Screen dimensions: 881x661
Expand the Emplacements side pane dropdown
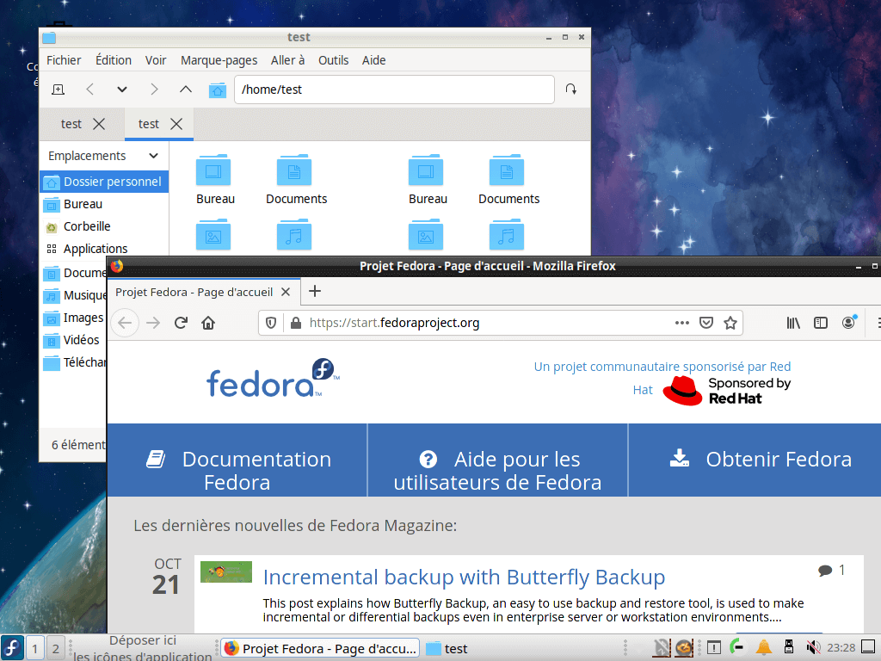tap(153, 156)
